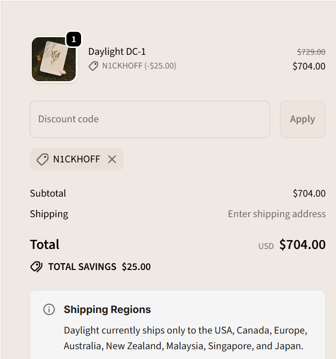Click the Subtotal label
The width and height of the screenshot is (336, 359).
(48, 193)
